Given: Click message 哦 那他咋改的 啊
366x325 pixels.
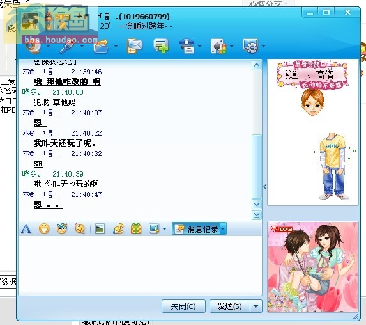Looking at the screenshot, I should click(67, 82).
